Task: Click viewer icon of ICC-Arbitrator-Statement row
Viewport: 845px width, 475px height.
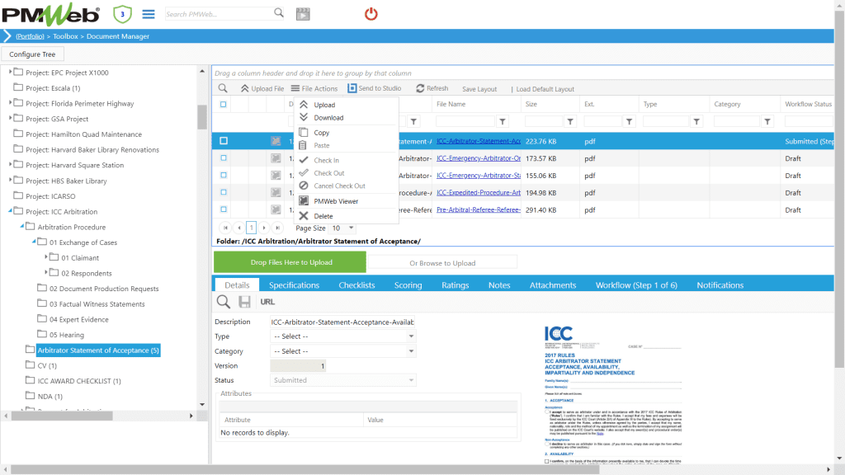Action: (276, 141)
